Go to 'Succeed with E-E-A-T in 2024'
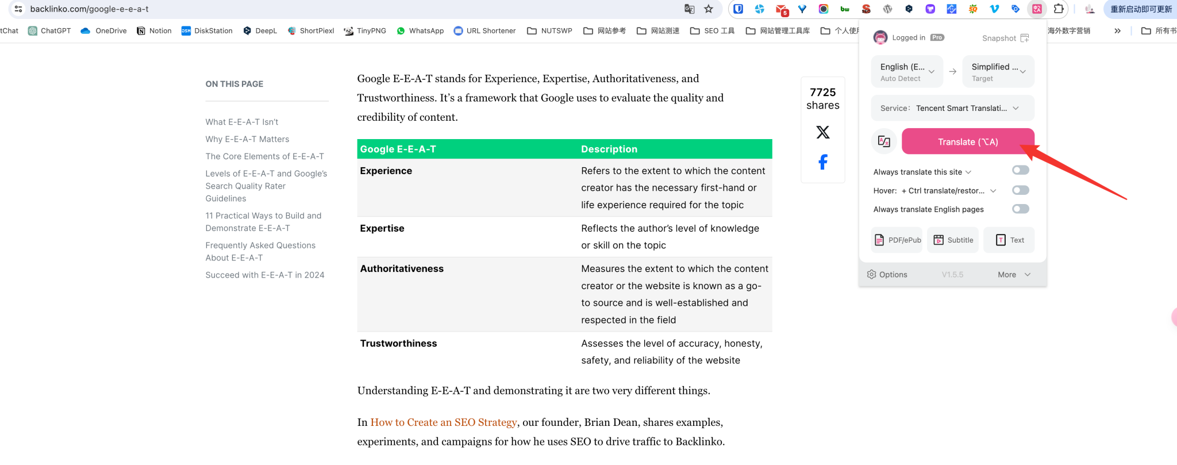 coord(265,275)
